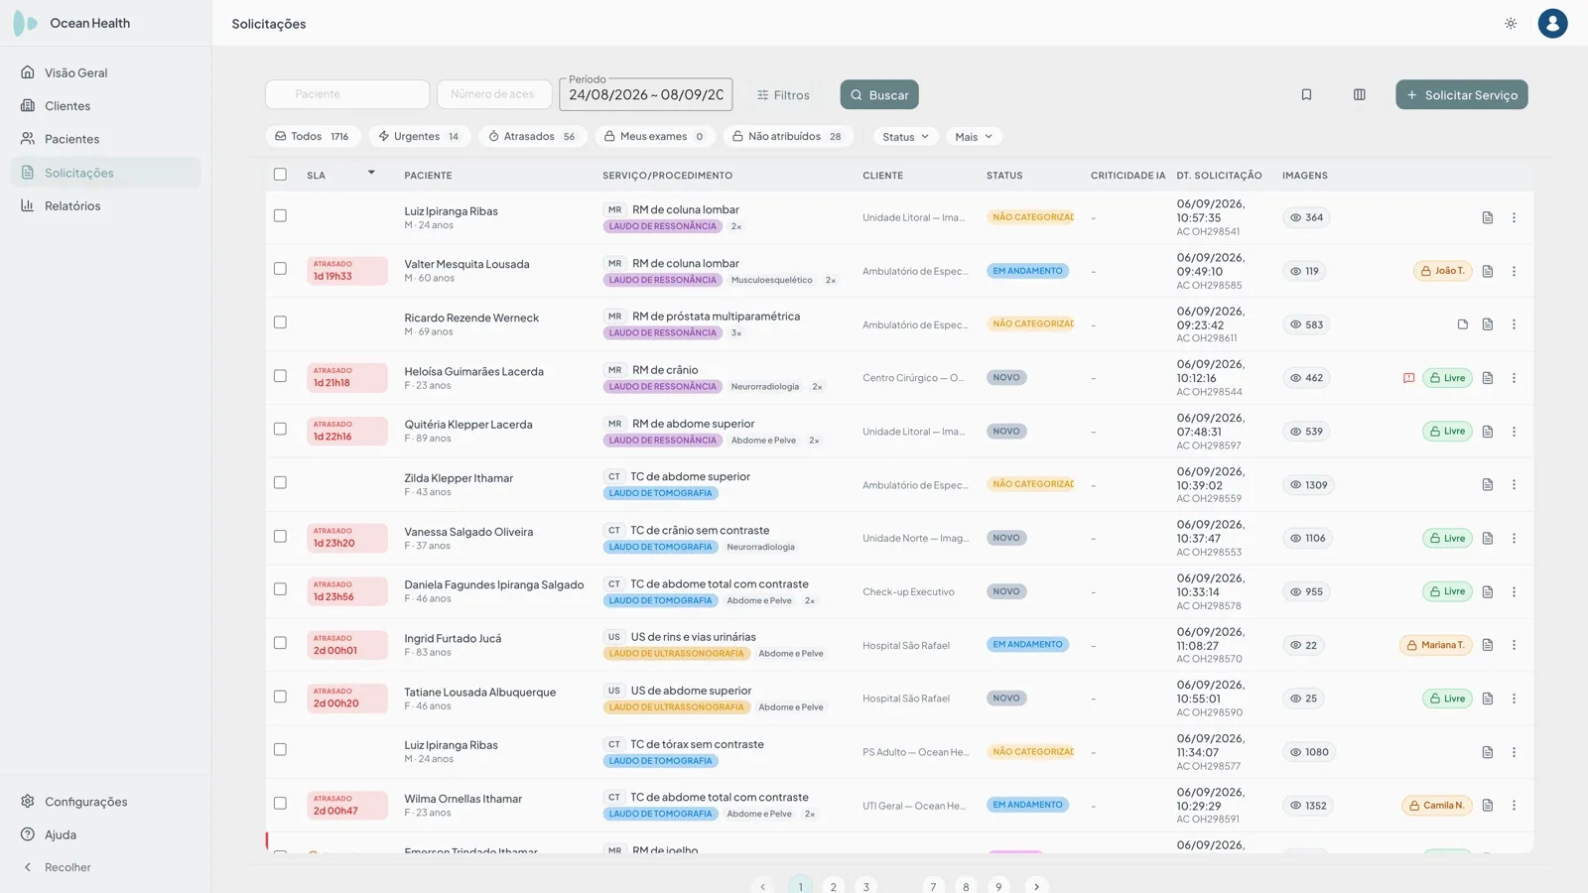This screenshot has width=1588, height=893.
Task: Show Atrasados requests filter
Action: 533,137
